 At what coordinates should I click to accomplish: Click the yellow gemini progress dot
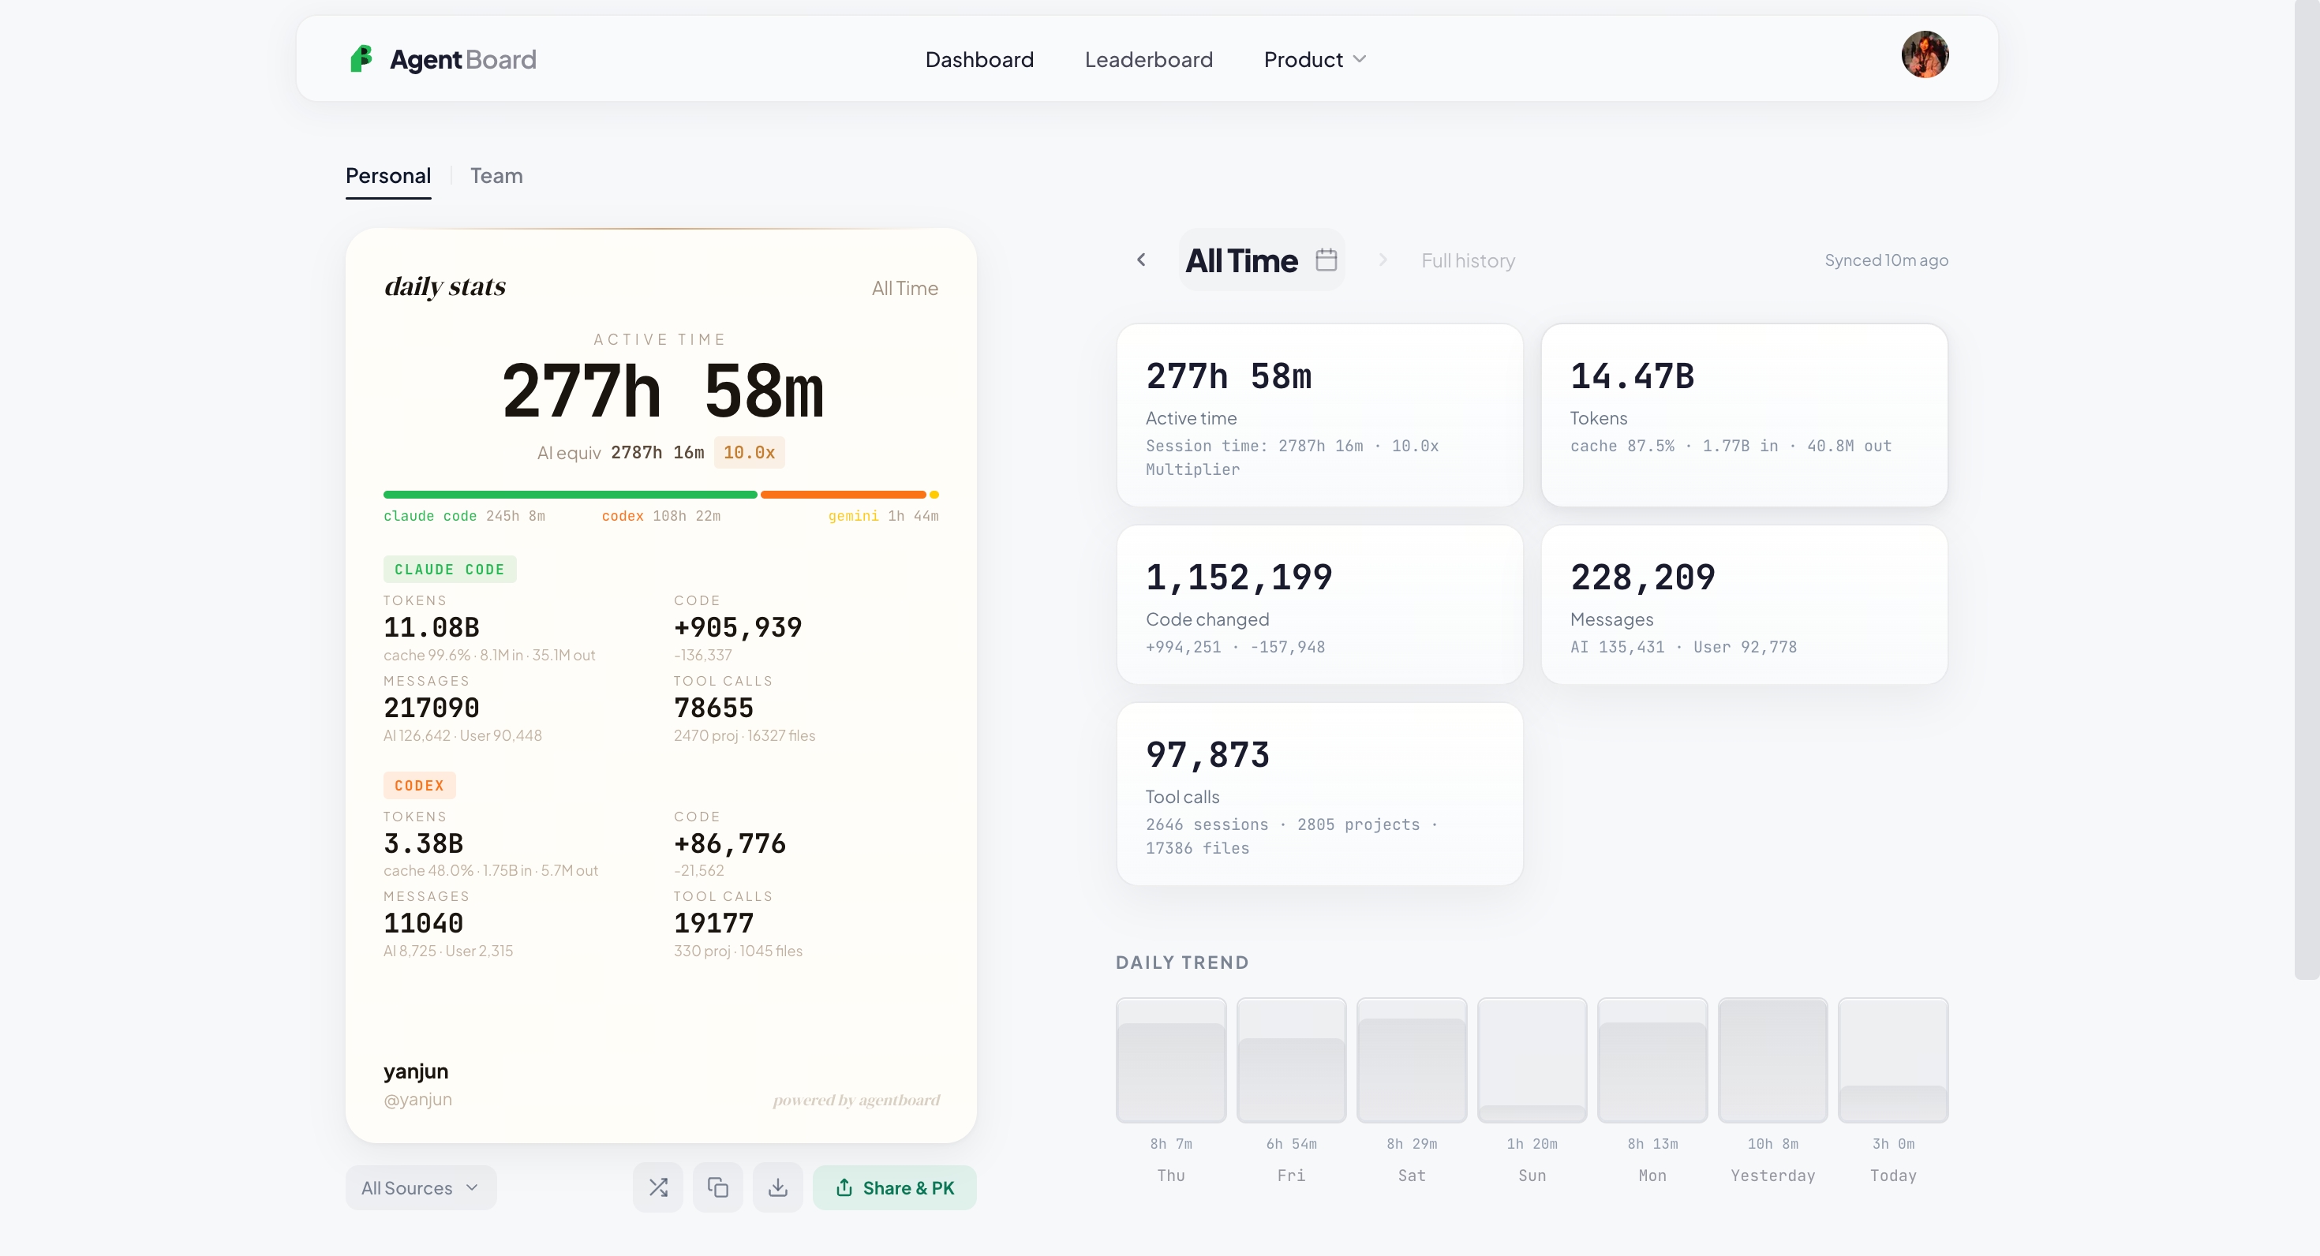(x=934, y=495)
